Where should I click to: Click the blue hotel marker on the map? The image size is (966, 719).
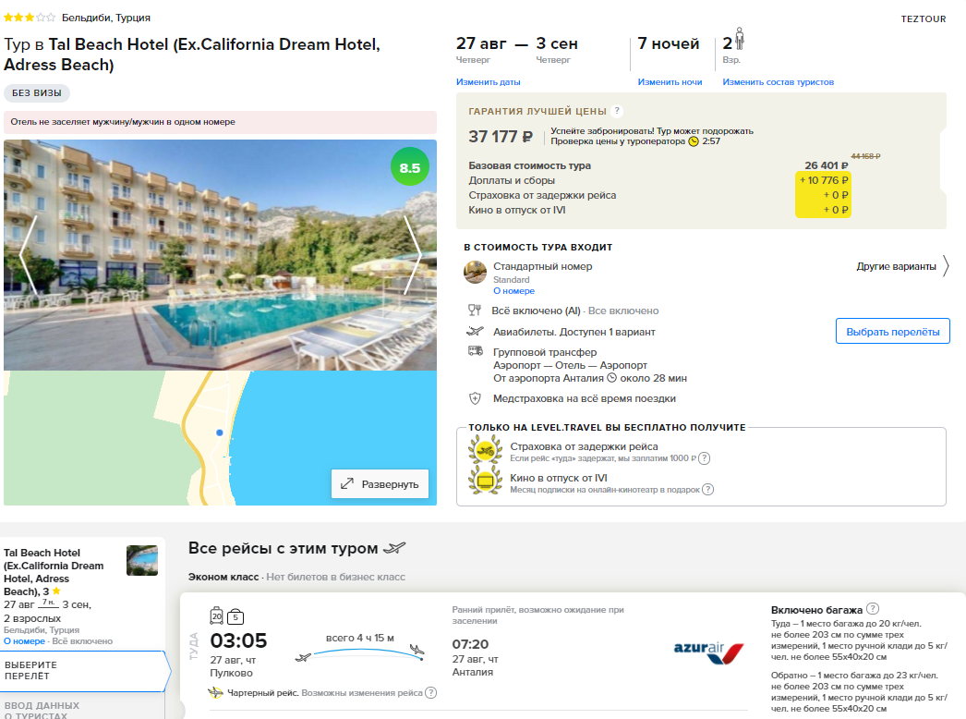[219, 433]
